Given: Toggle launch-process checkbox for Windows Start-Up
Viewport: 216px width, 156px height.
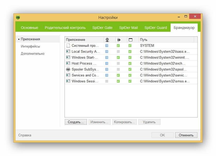Looking at the screenshot, I should pos(118,57).
